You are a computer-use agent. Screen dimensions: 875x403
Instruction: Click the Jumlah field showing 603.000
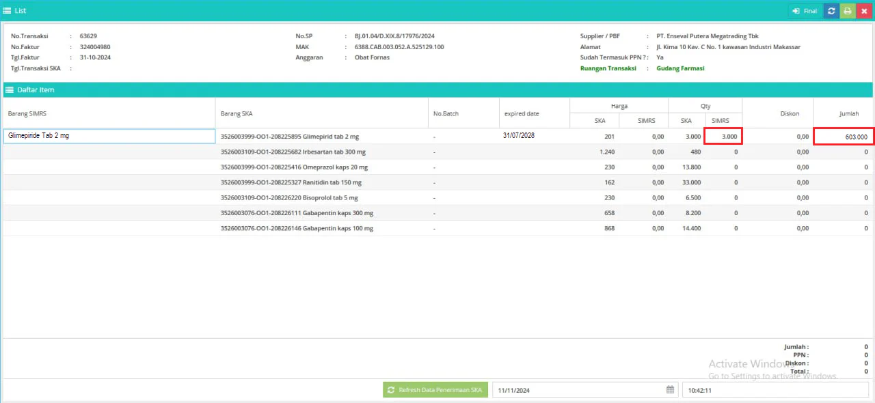[844, 136]
